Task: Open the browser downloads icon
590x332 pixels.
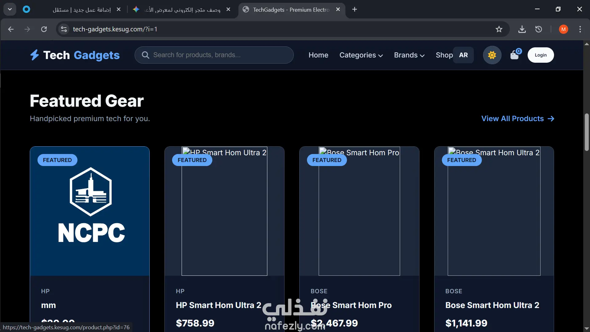Action: pyautogui.click(x=522, y=29)
